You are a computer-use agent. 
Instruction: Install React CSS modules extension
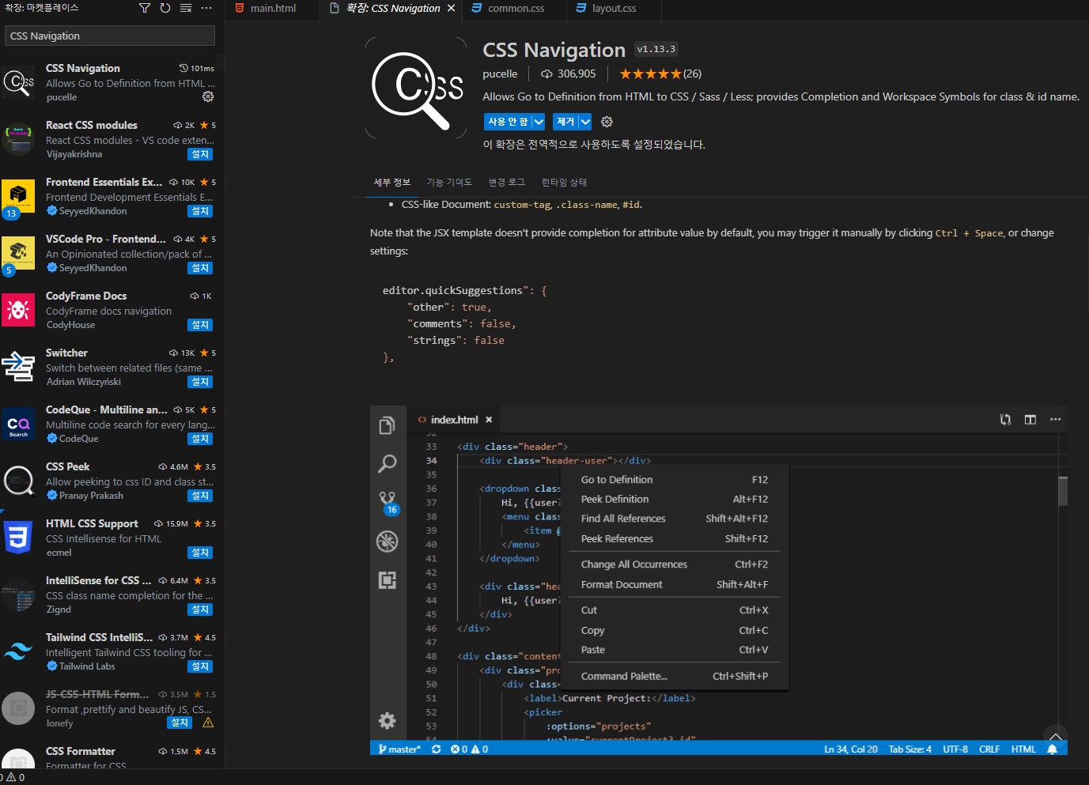coord(201,154)
